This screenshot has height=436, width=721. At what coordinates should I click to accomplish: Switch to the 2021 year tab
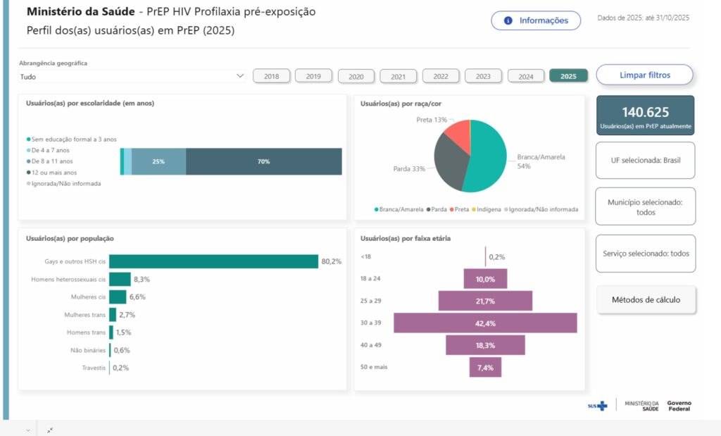399,76
